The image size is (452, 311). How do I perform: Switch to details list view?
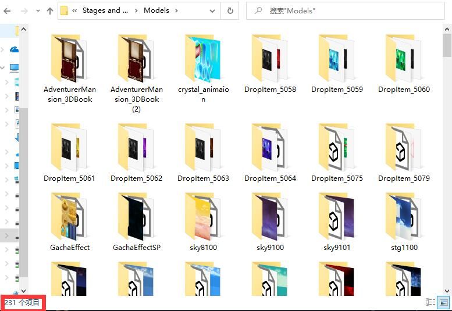(430, 302)
